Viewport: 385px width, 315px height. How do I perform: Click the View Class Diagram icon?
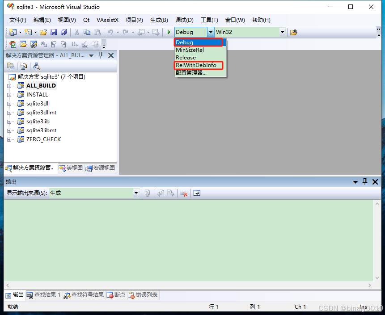[x=36, y=66]
